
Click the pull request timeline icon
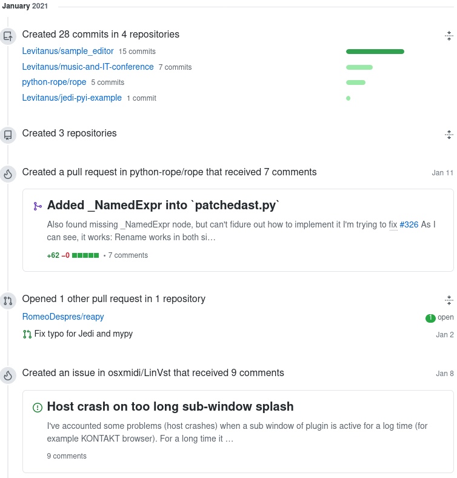click(8, 300)
